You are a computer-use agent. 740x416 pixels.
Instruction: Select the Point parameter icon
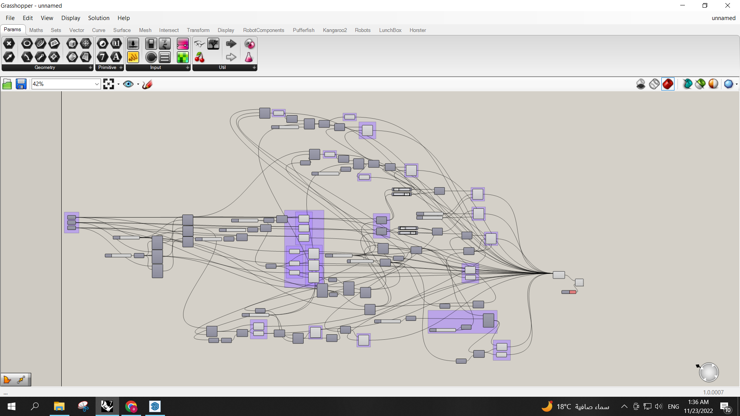coord(9,44)
